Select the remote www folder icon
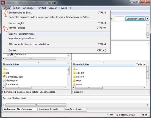 [x=74, y=84]
